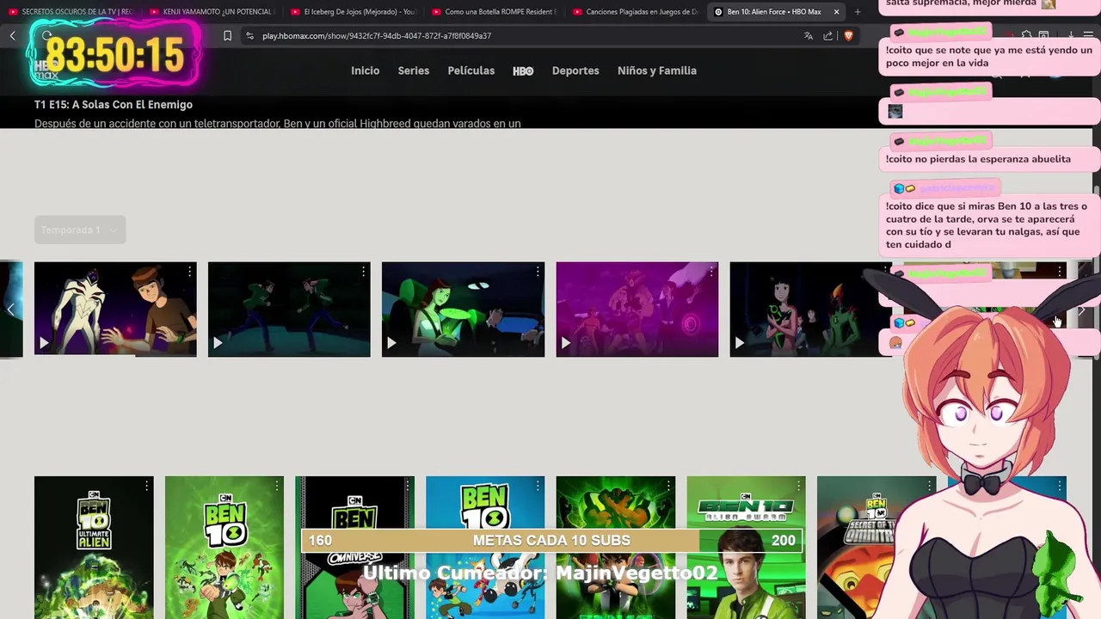This screenshot has width=1101, height=619.
Task: Open options menu on Ben 10 Omniverse poster
Action: tap(407, 487)
